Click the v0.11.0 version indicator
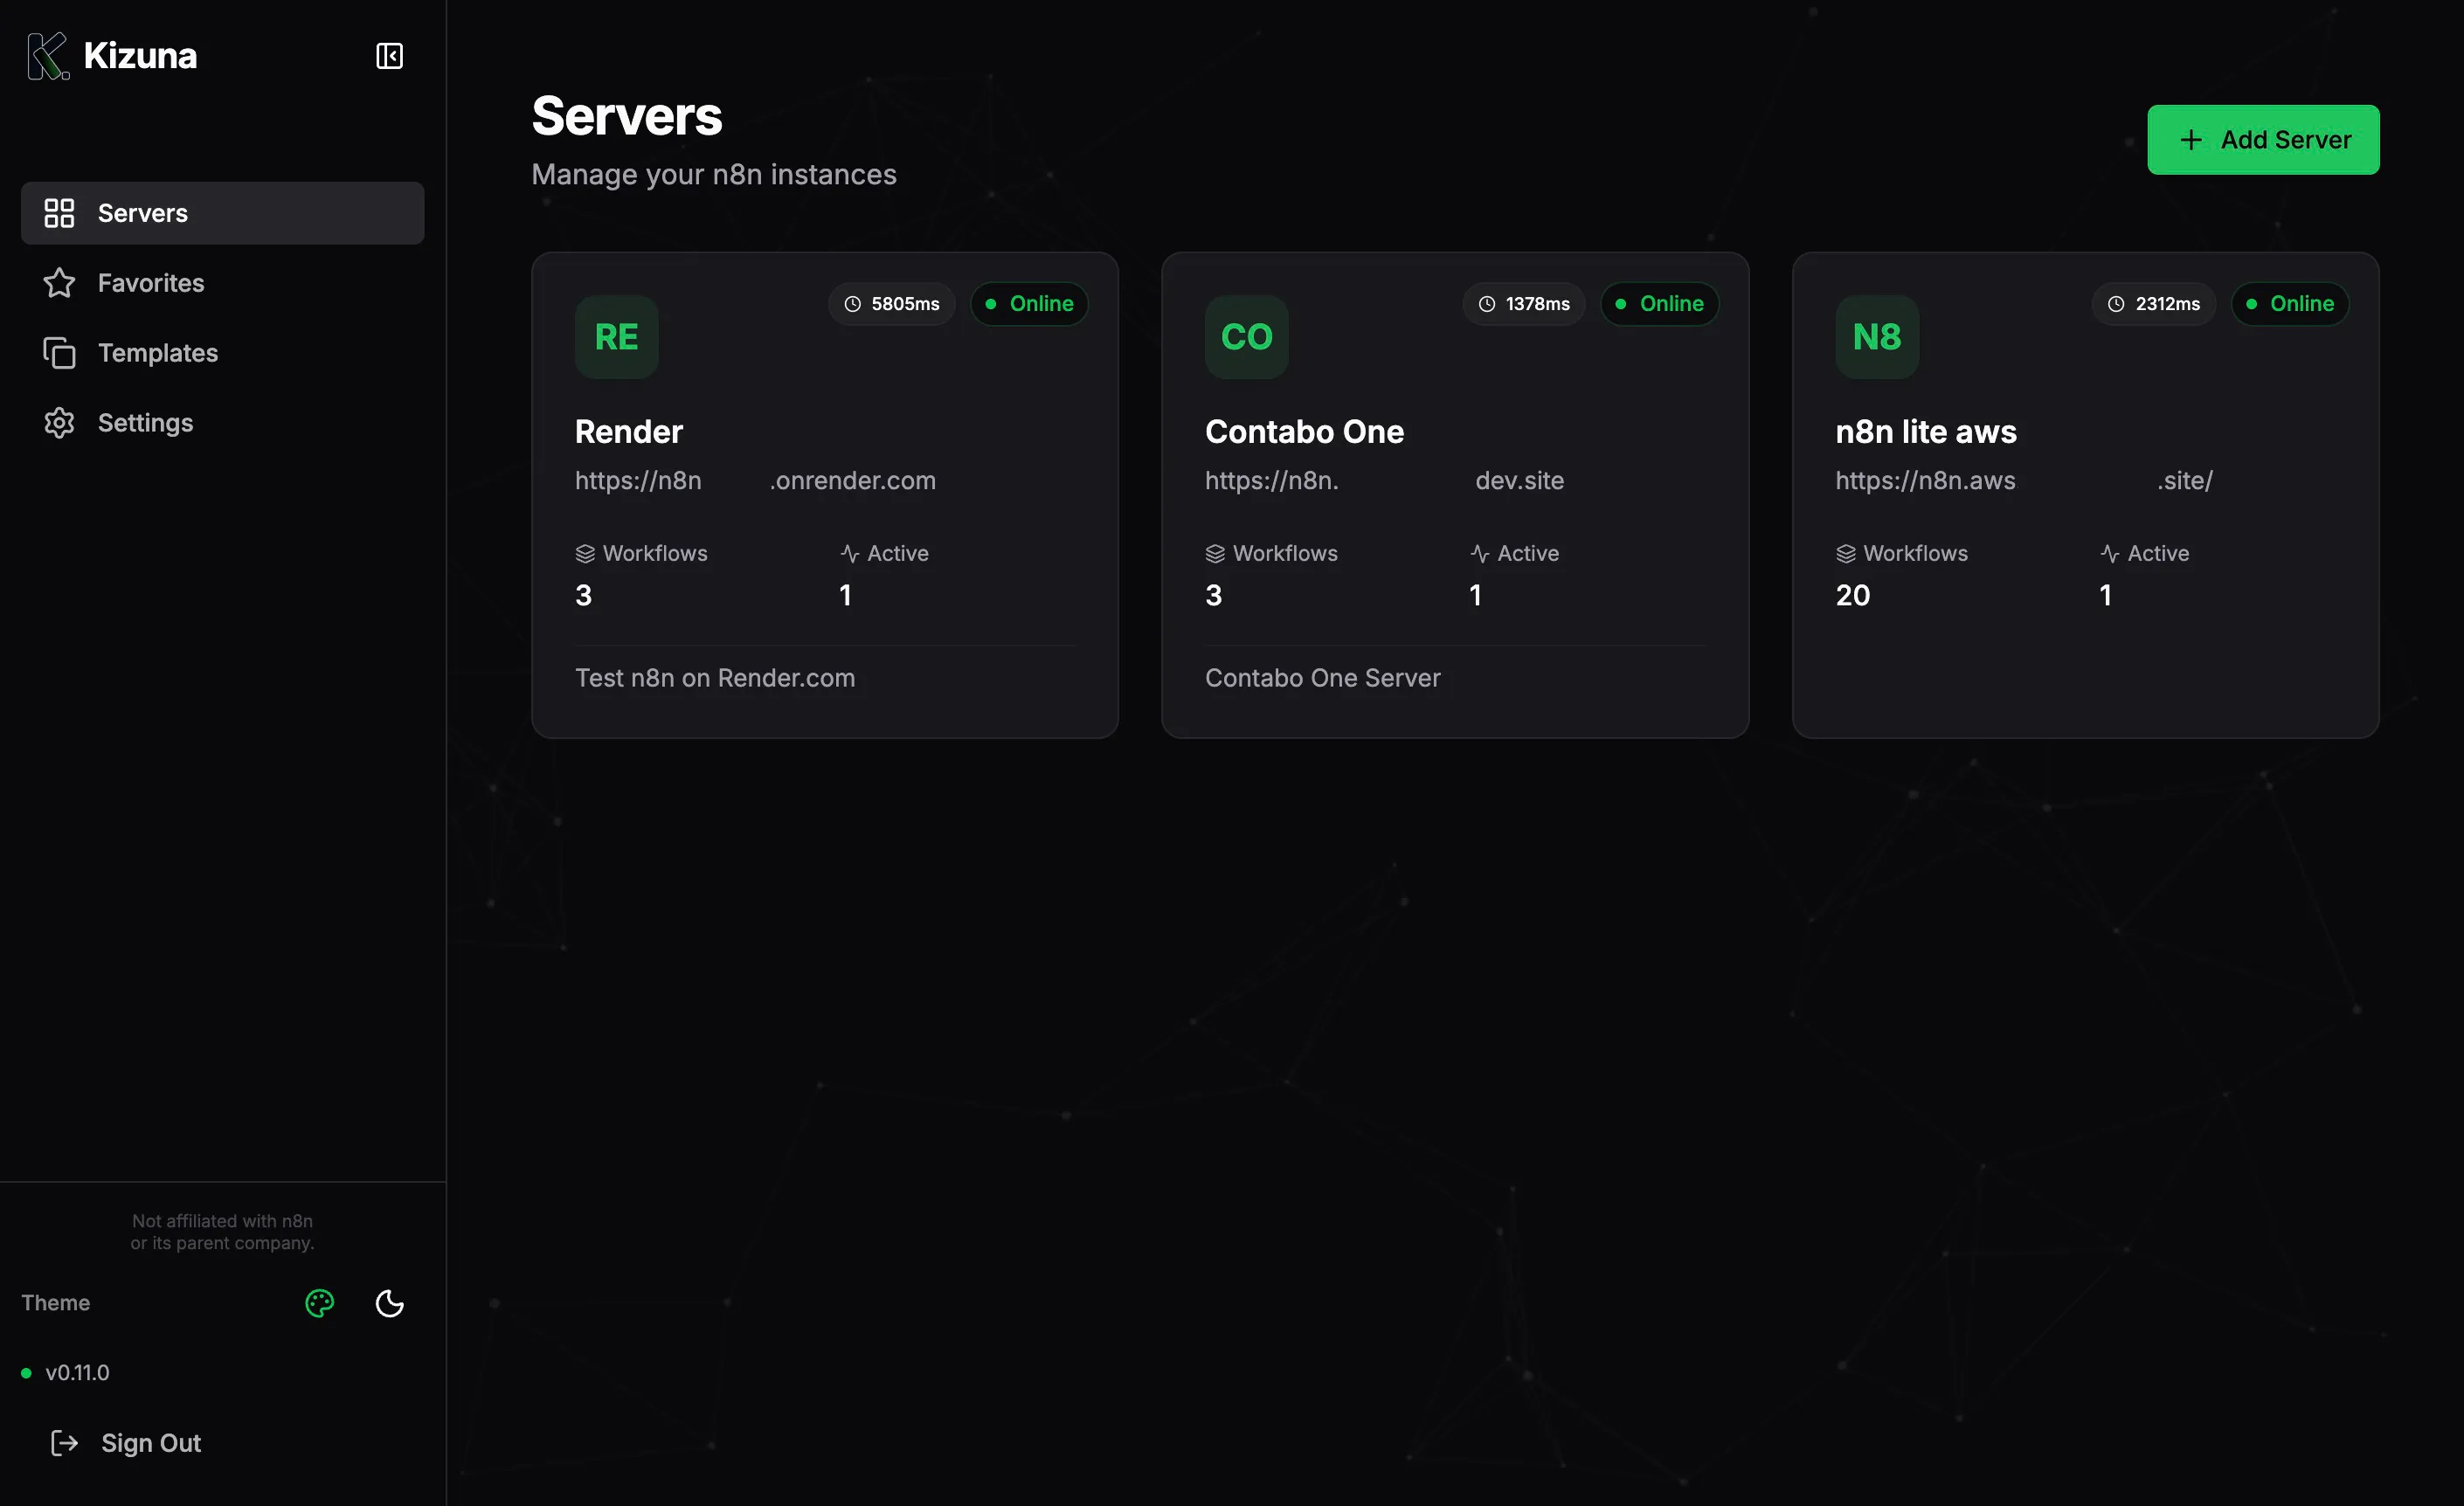2464x1506 pixels. pyautogui.click(x=77, y=1372)
